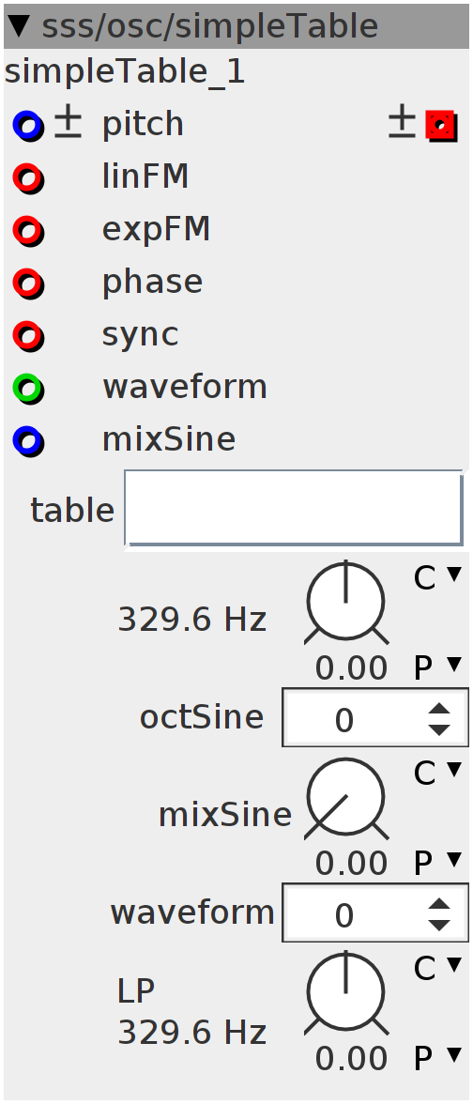Click the red expFM inlet jack

tap(28, 231)
